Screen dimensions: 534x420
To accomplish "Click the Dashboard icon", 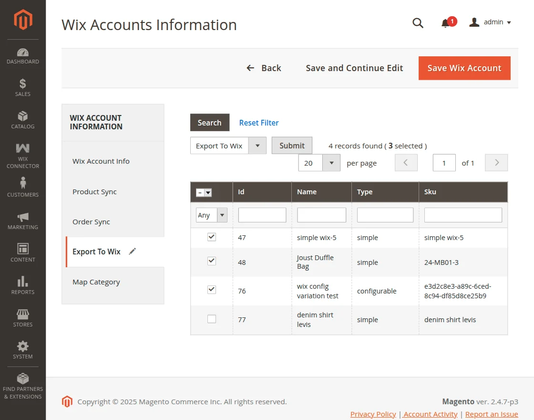I will pos(22,54).
